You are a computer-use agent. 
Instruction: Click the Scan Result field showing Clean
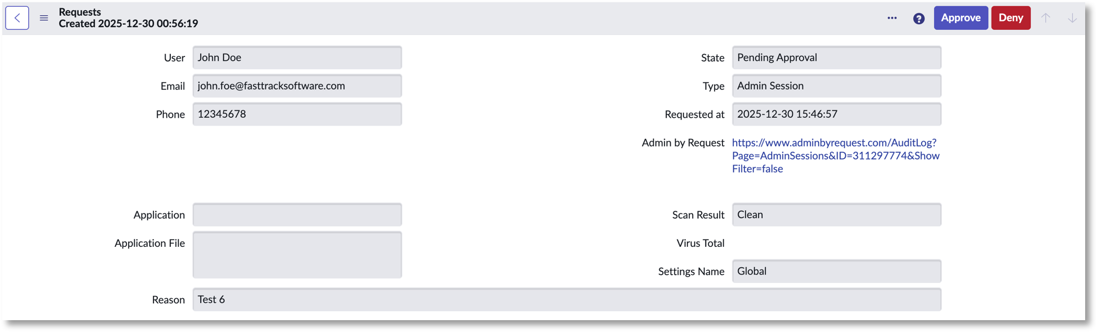(x=836, y=215)
